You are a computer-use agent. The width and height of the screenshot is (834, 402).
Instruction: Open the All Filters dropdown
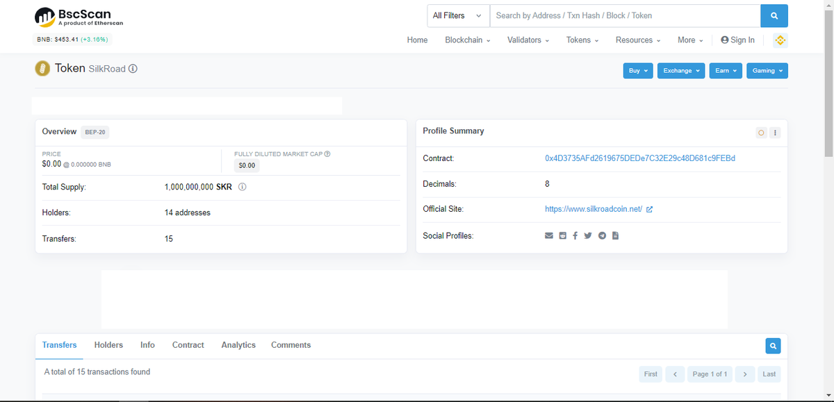click(x=458, y=15)
